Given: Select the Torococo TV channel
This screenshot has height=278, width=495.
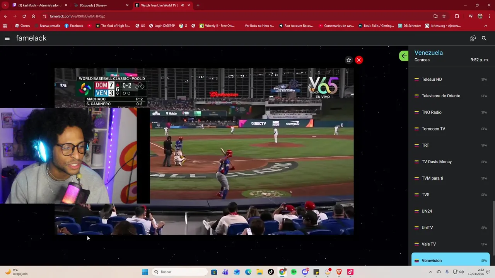Looking at the screenshot, I should coord(451,129).
